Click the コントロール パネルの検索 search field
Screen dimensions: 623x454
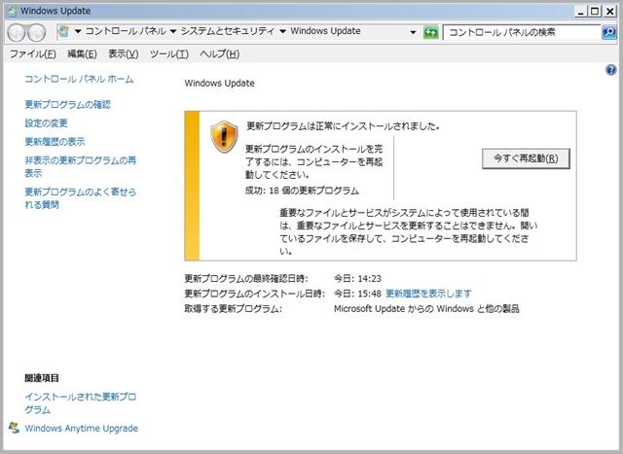pos(522,32)
